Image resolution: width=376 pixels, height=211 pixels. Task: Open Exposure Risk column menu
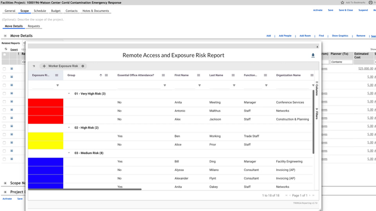point(57,75)
